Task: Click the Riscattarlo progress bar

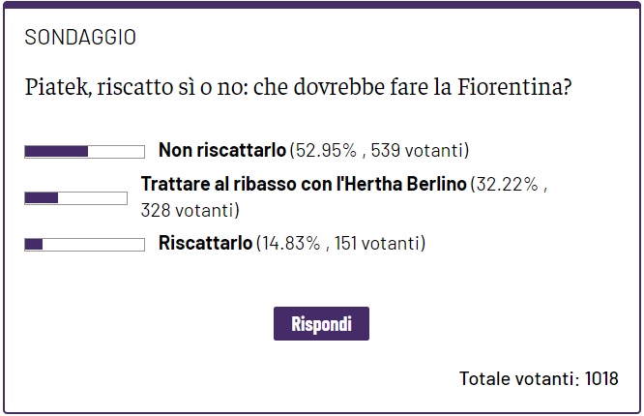Action: tap(84, 245)
